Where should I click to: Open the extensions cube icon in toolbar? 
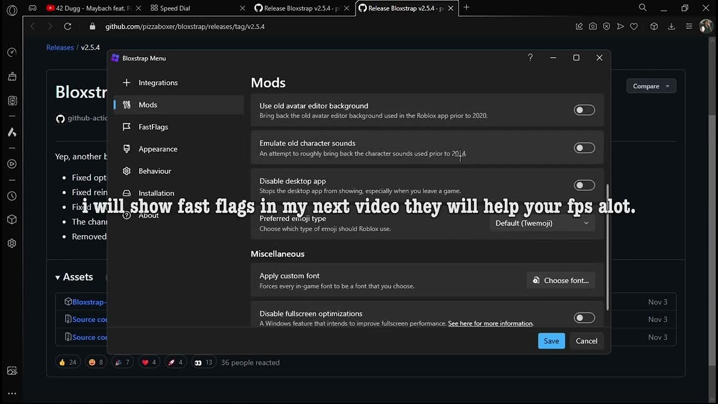pos(654,26)
